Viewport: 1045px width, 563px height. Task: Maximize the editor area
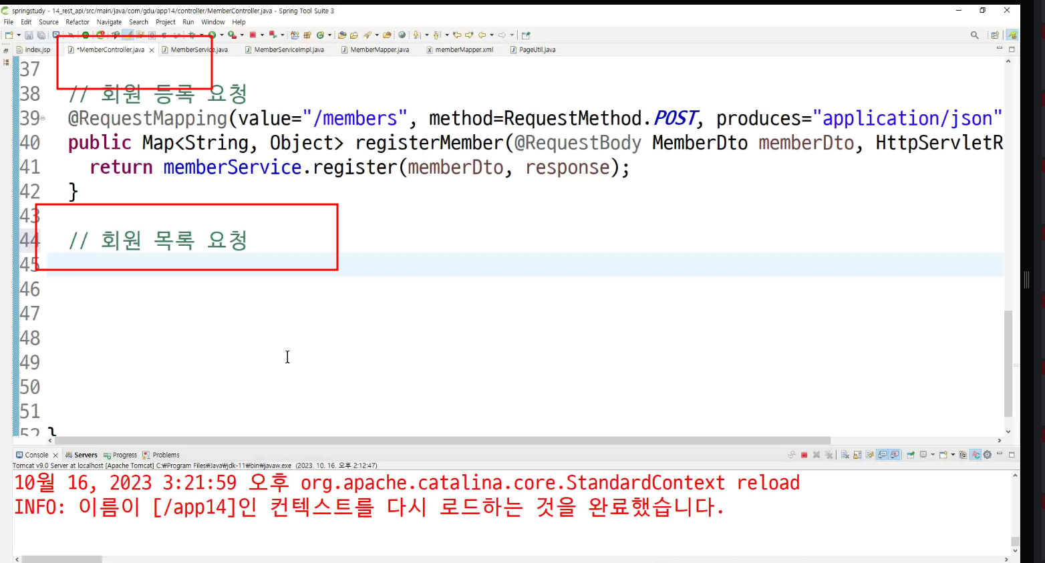tap(1012, 49)
